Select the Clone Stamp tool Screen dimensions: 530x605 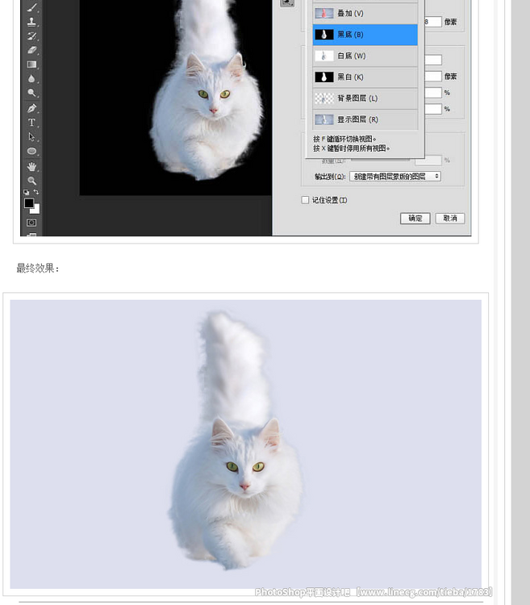32,22
